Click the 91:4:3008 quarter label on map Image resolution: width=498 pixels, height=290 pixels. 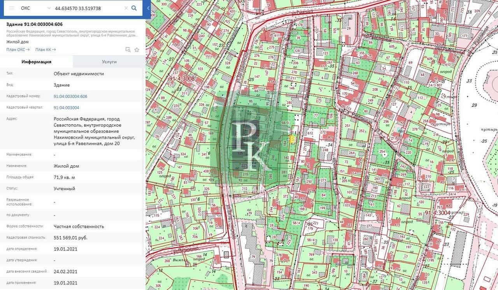[x=182, y=78]
